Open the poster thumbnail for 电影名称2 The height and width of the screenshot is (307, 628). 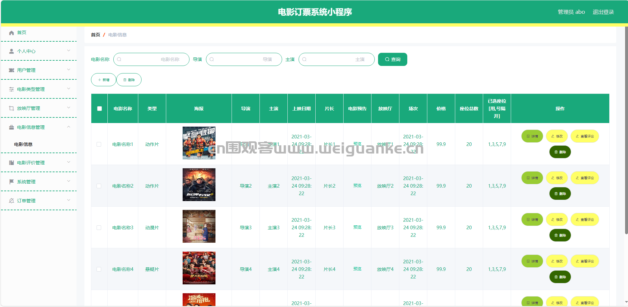point(199,185)
